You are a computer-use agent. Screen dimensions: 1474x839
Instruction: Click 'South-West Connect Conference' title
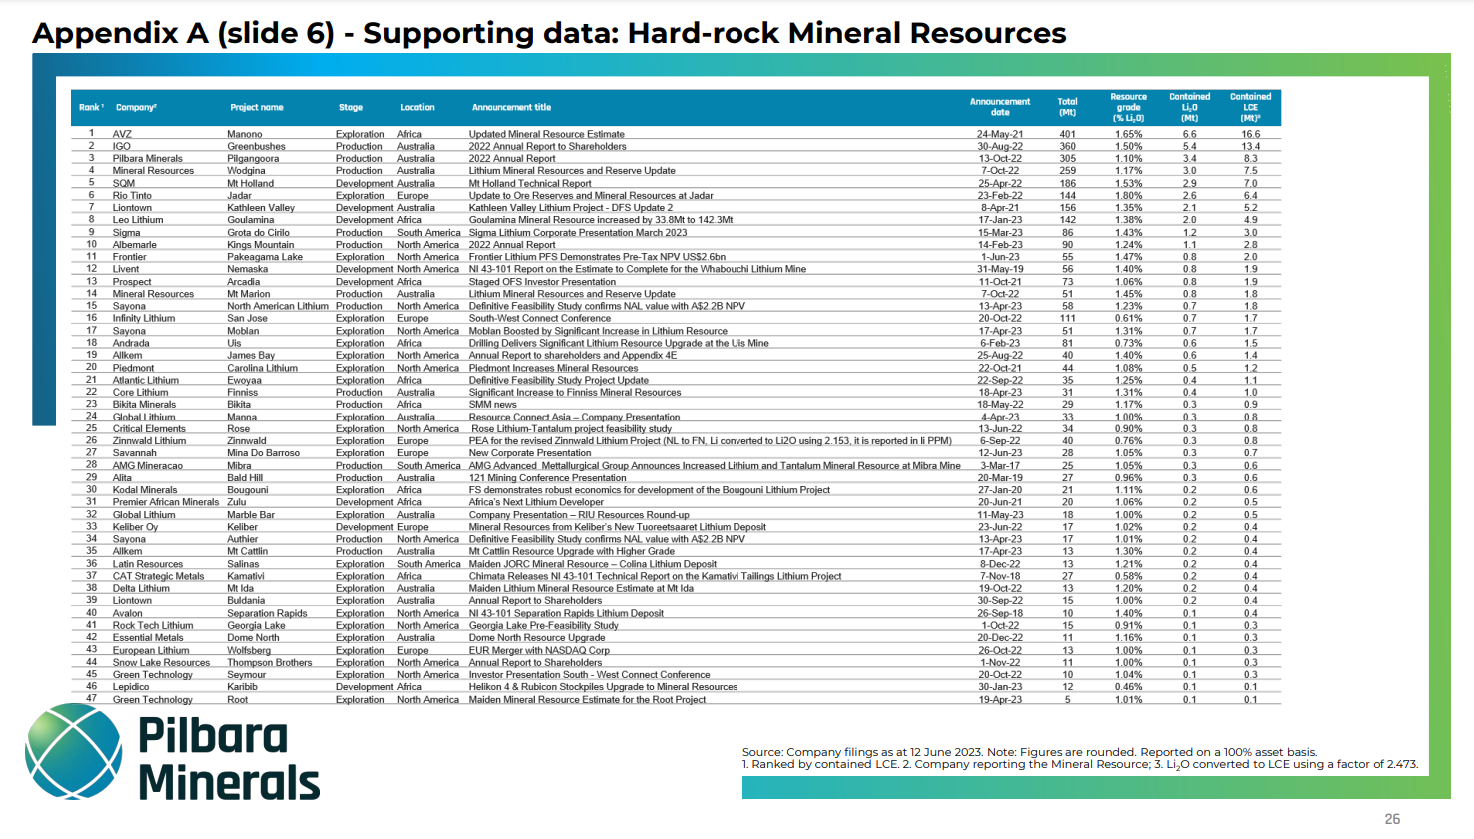click(x=540, y=318)
